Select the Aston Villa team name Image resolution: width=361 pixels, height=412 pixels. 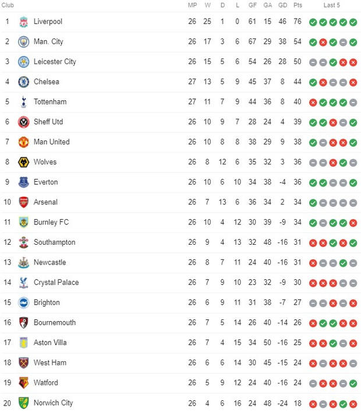point(50,343)
